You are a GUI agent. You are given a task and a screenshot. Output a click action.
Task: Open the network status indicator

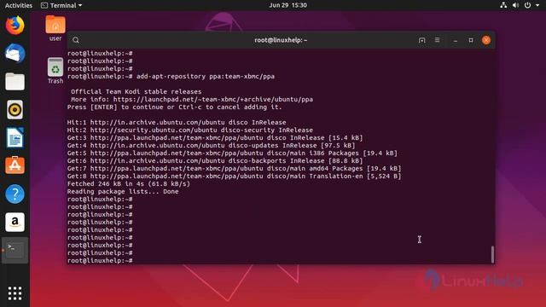503,5
